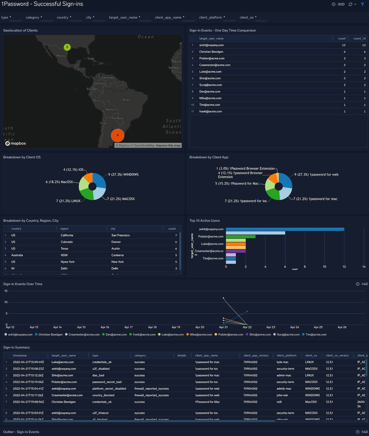
Task: Select the Canberra cell in Breakdown table
Action: point(117,255)
